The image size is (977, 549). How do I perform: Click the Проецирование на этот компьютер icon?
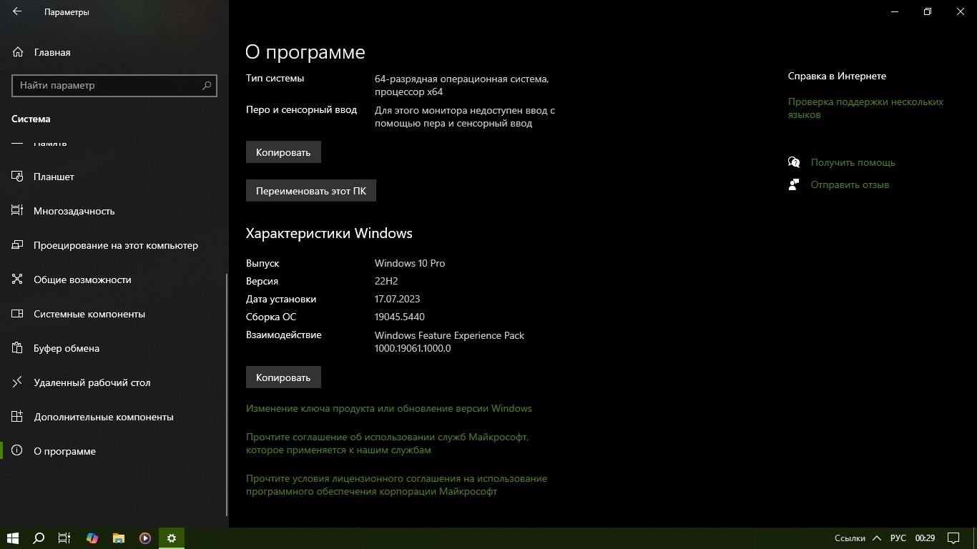coord(18,245)
